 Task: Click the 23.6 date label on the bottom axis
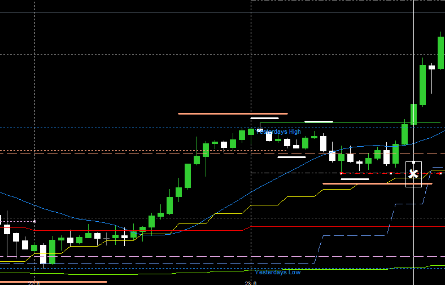[x=251, y=283]
